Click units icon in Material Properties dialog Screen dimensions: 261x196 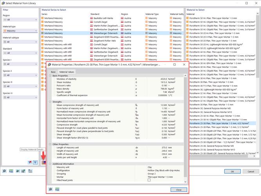(57, 189)
